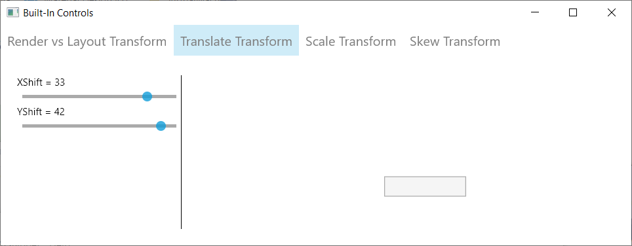Select the Translate Transform tab
Viewport: 632px width, 246px height.
(236, 40)
